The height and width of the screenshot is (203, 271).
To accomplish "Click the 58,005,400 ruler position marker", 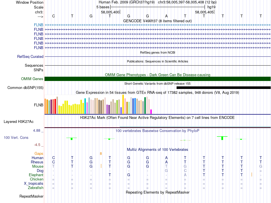I will pyautogui.click(x=110, y=12).
